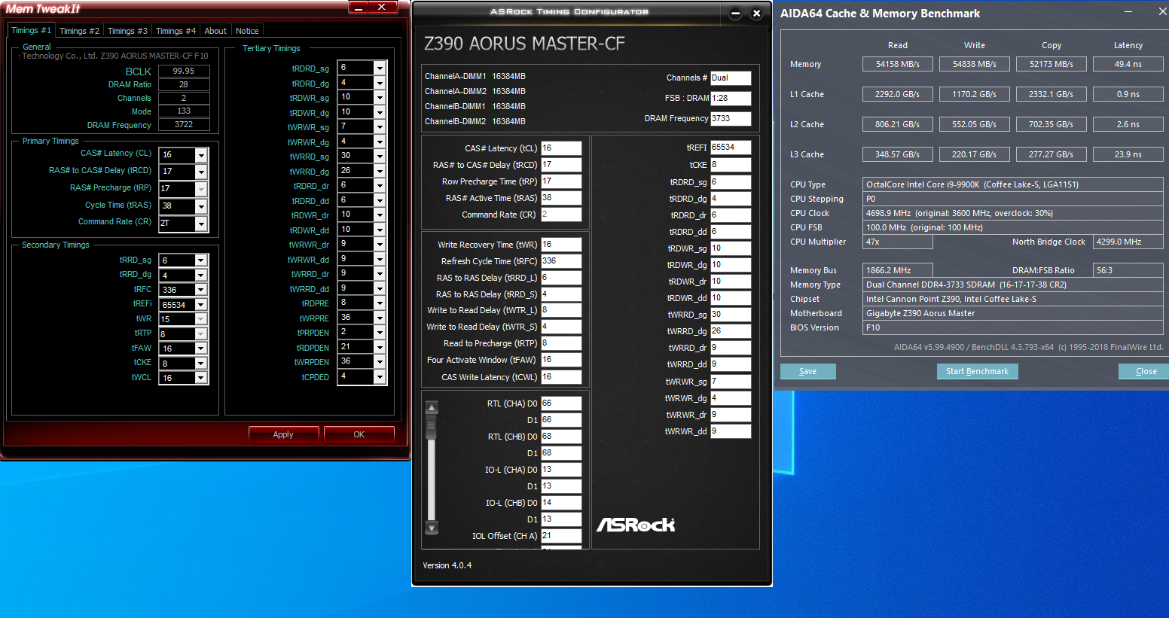Expand tWRRD_sg dropdown in Tertiary Timings
This screenshot has width=1169, height=618.
[x=380, y=156]
